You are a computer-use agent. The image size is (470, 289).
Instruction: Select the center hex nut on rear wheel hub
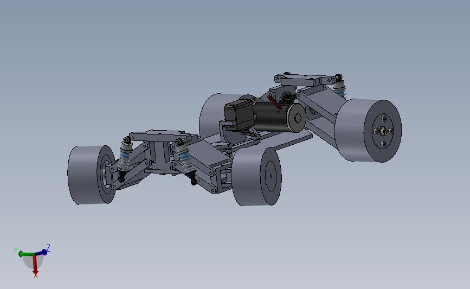point(383,131)
